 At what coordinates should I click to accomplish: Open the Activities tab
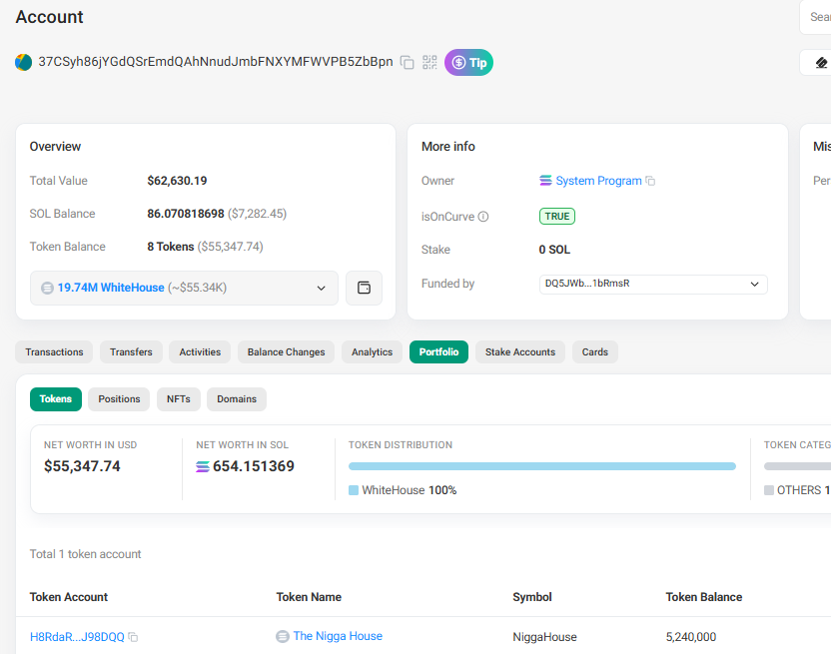(x=200, y=351)
